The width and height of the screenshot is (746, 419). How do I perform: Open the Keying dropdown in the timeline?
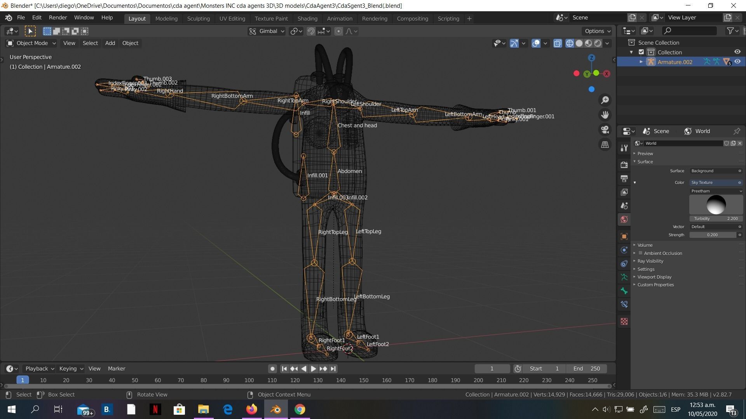pos(71,369)
